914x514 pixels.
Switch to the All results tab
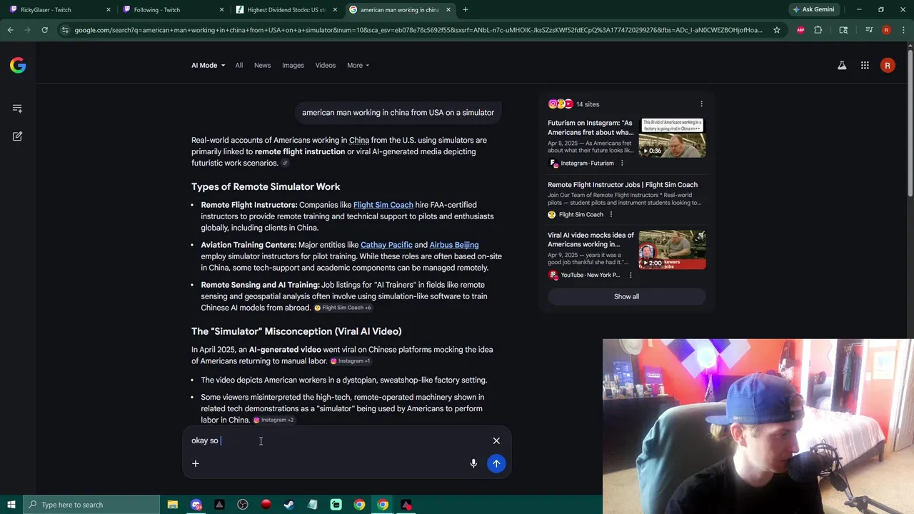point(239,66)
